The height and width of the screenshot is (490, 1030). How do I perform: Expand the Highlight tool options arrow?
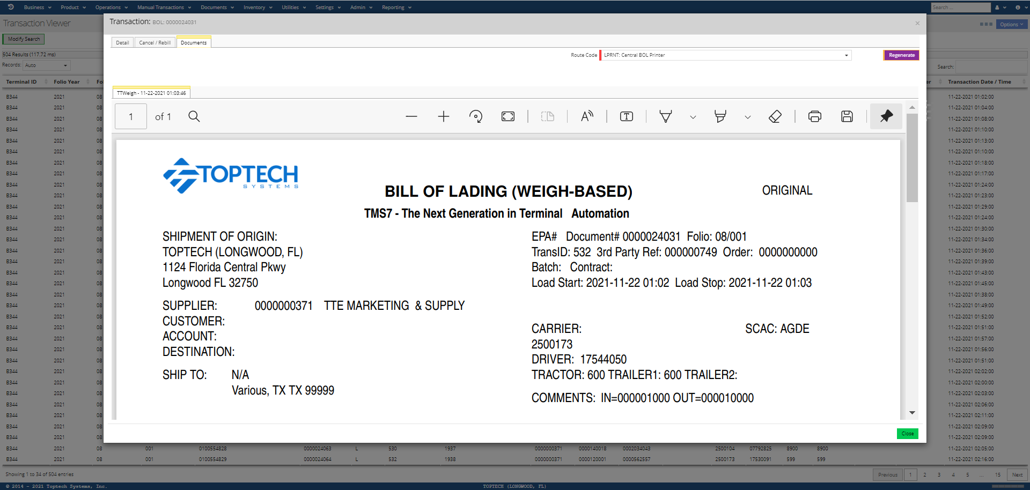click(x=748, y=117)
